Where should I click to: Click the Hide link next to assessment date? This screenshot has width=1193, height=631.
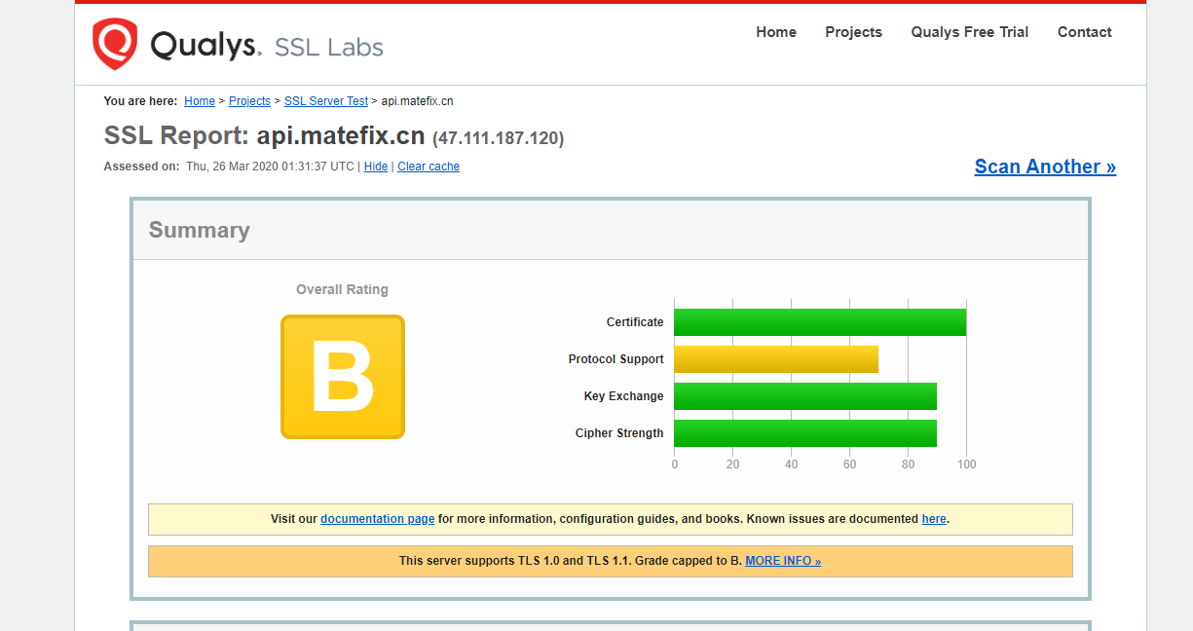tap(376, 167)
